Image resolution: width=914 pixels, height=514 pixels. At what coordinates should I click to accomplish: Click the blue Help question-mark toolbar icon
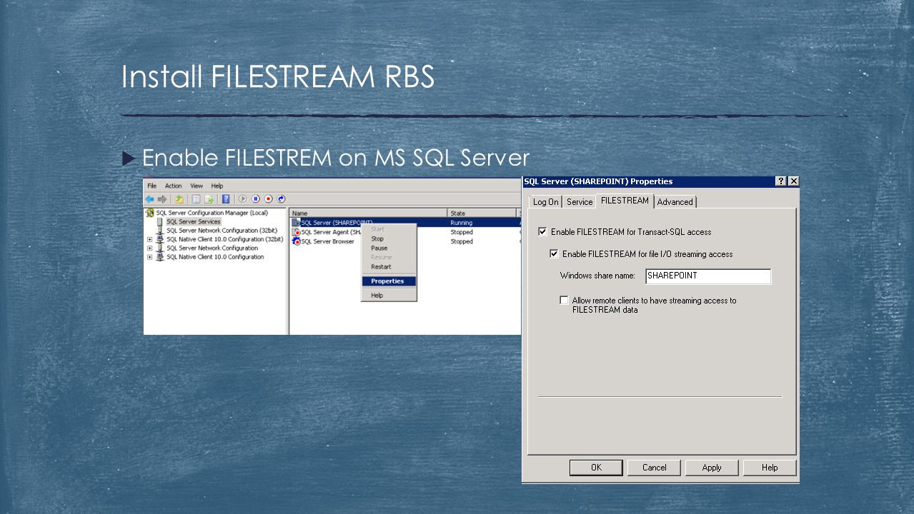pos(226,199)
